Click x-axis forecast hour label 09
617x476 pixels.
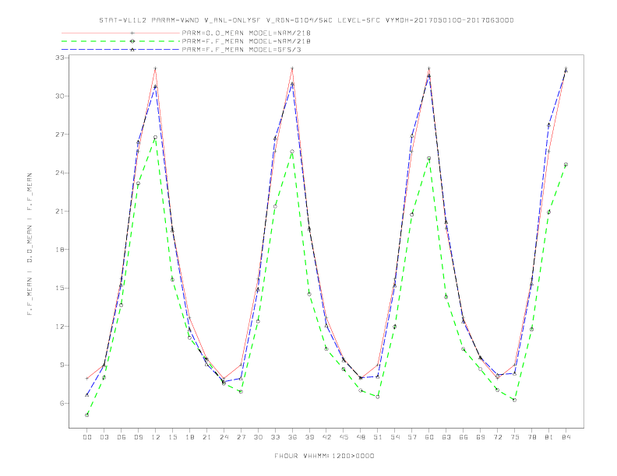pyautogui.click(x=138, y=437)
